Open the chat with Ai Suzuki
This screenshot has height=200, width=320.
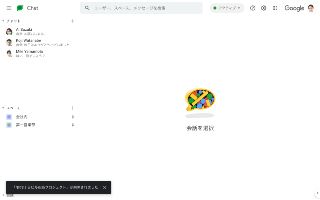33,32
